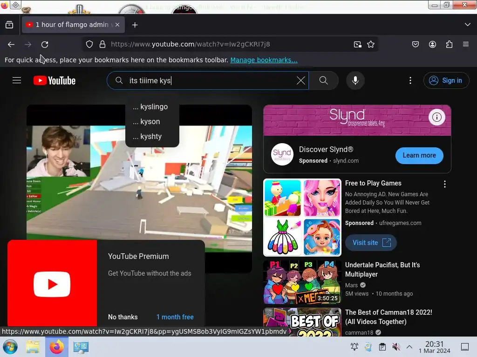View site security padlock information
Viewport: 477px width, 357px height.
point(102,44)
